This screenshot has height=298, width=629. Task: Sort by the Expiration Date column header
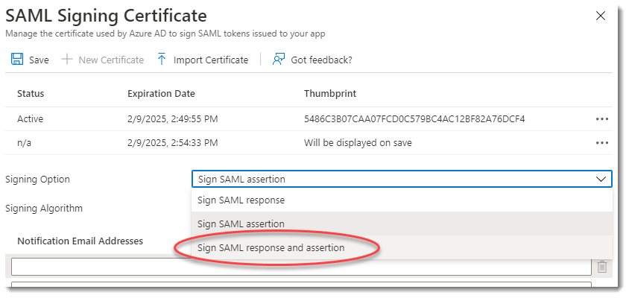[161, 94]
